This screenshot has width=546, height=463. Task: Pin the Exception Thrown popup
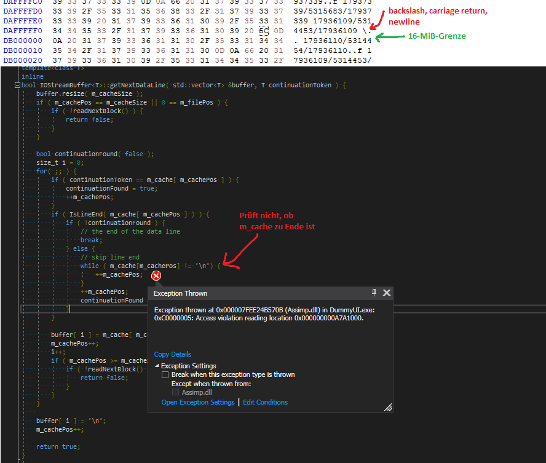[x=374, y=293]
